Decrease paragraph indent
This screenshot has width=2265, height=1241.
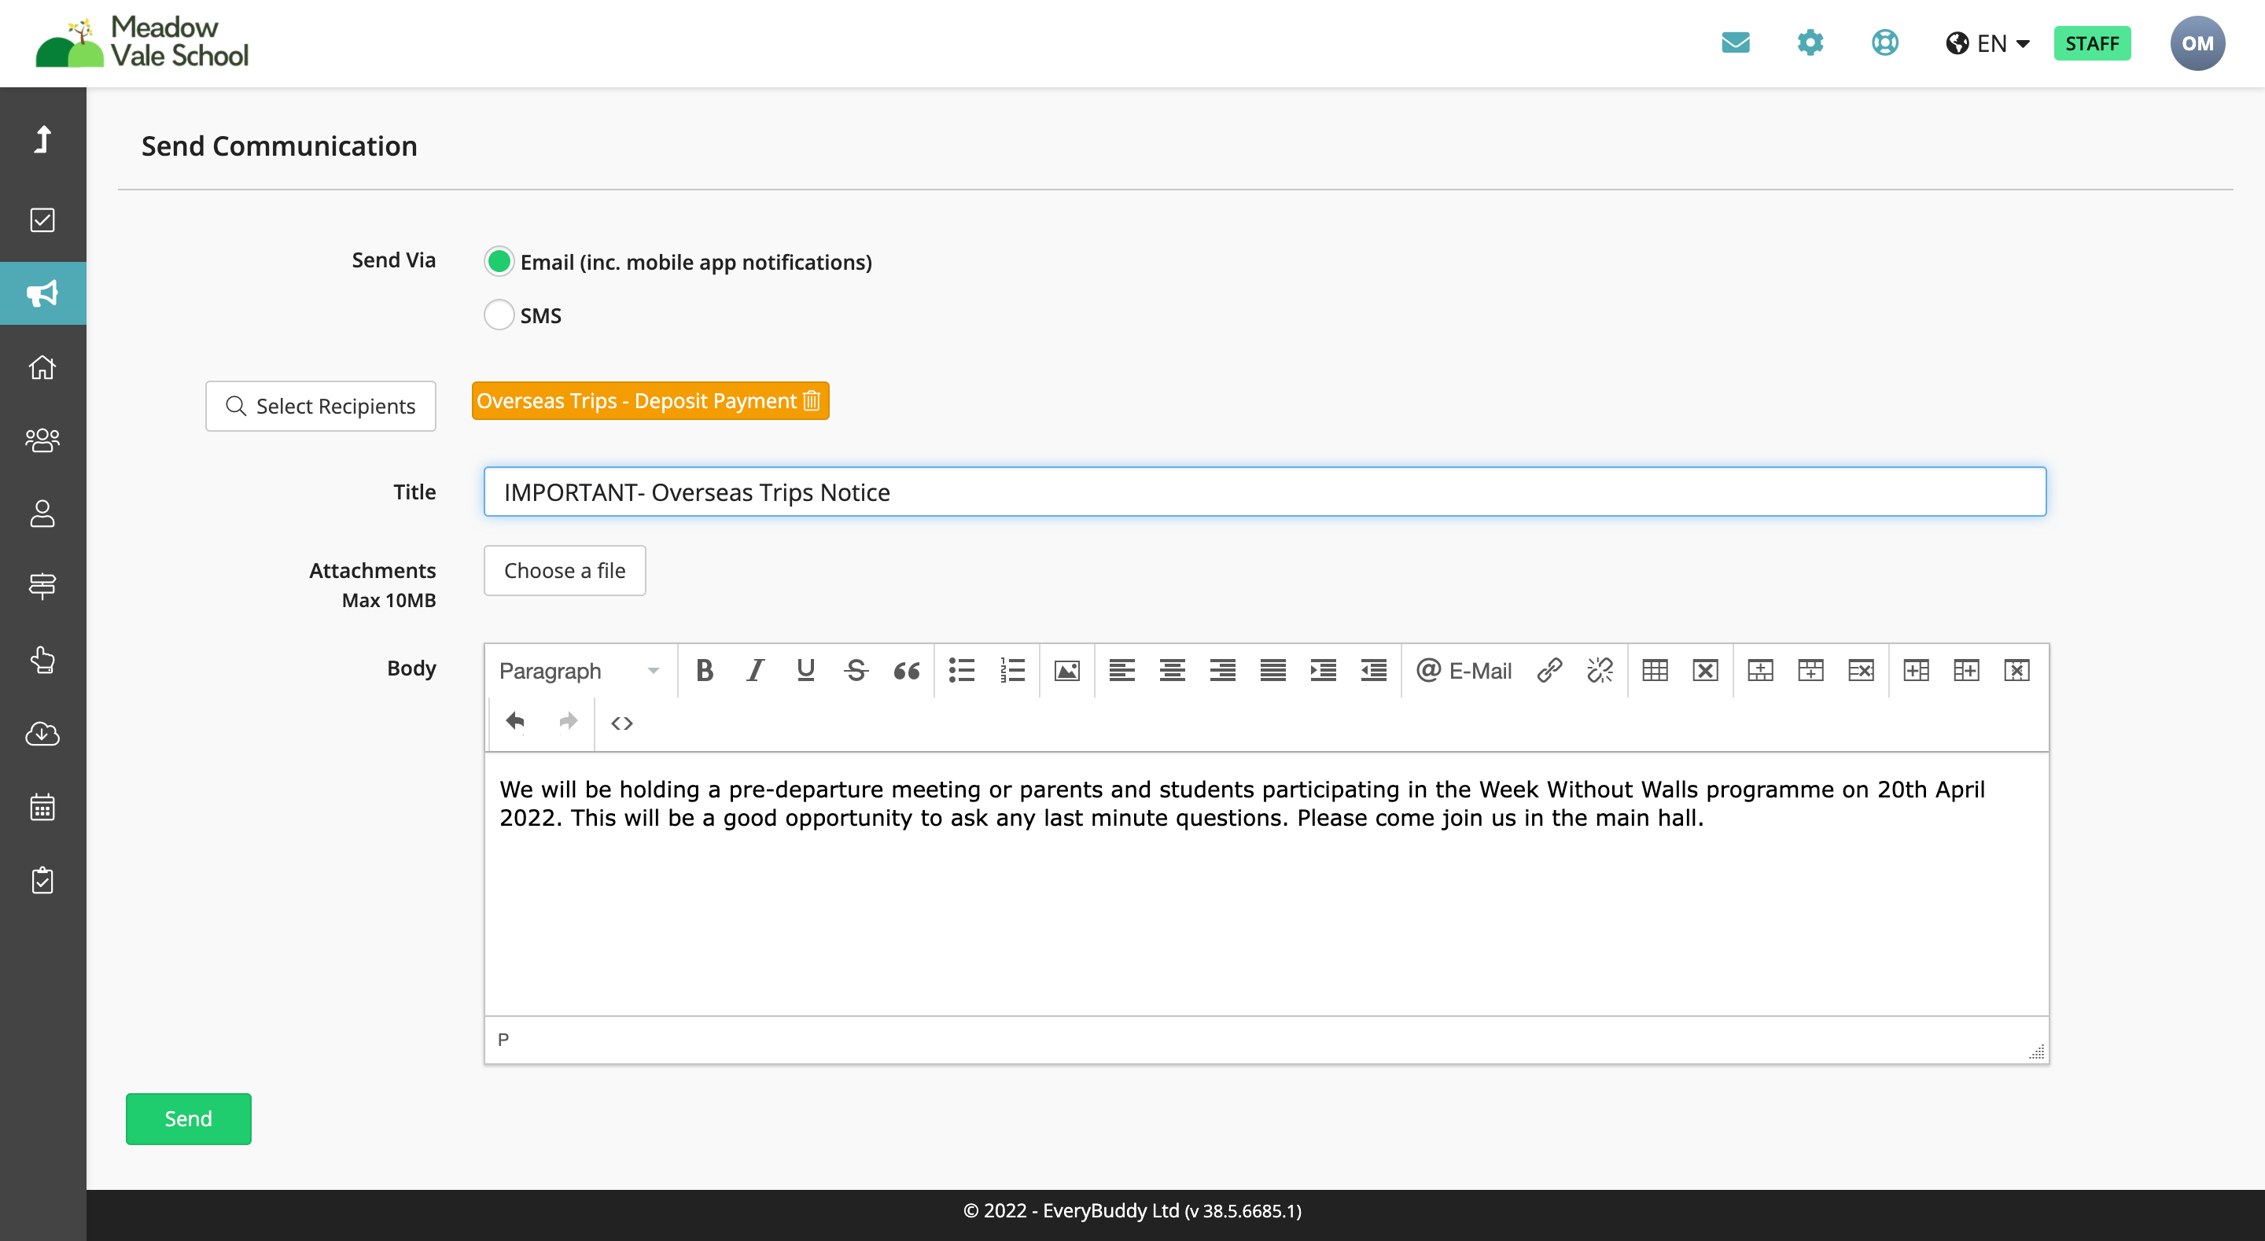click(x=1373, y=671)
